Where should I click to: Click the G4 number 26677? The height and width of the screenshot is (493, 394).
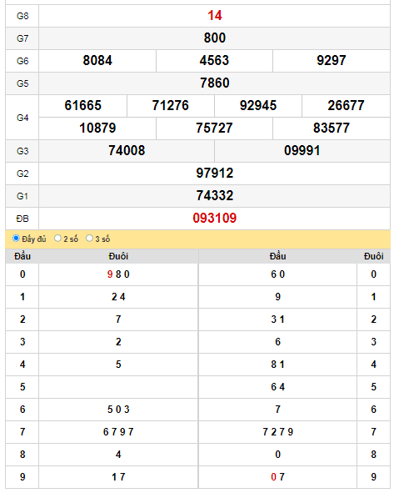coord(346,106)
